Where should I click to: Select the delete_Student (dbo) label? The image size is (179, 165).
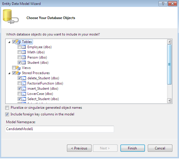[43, 78]
